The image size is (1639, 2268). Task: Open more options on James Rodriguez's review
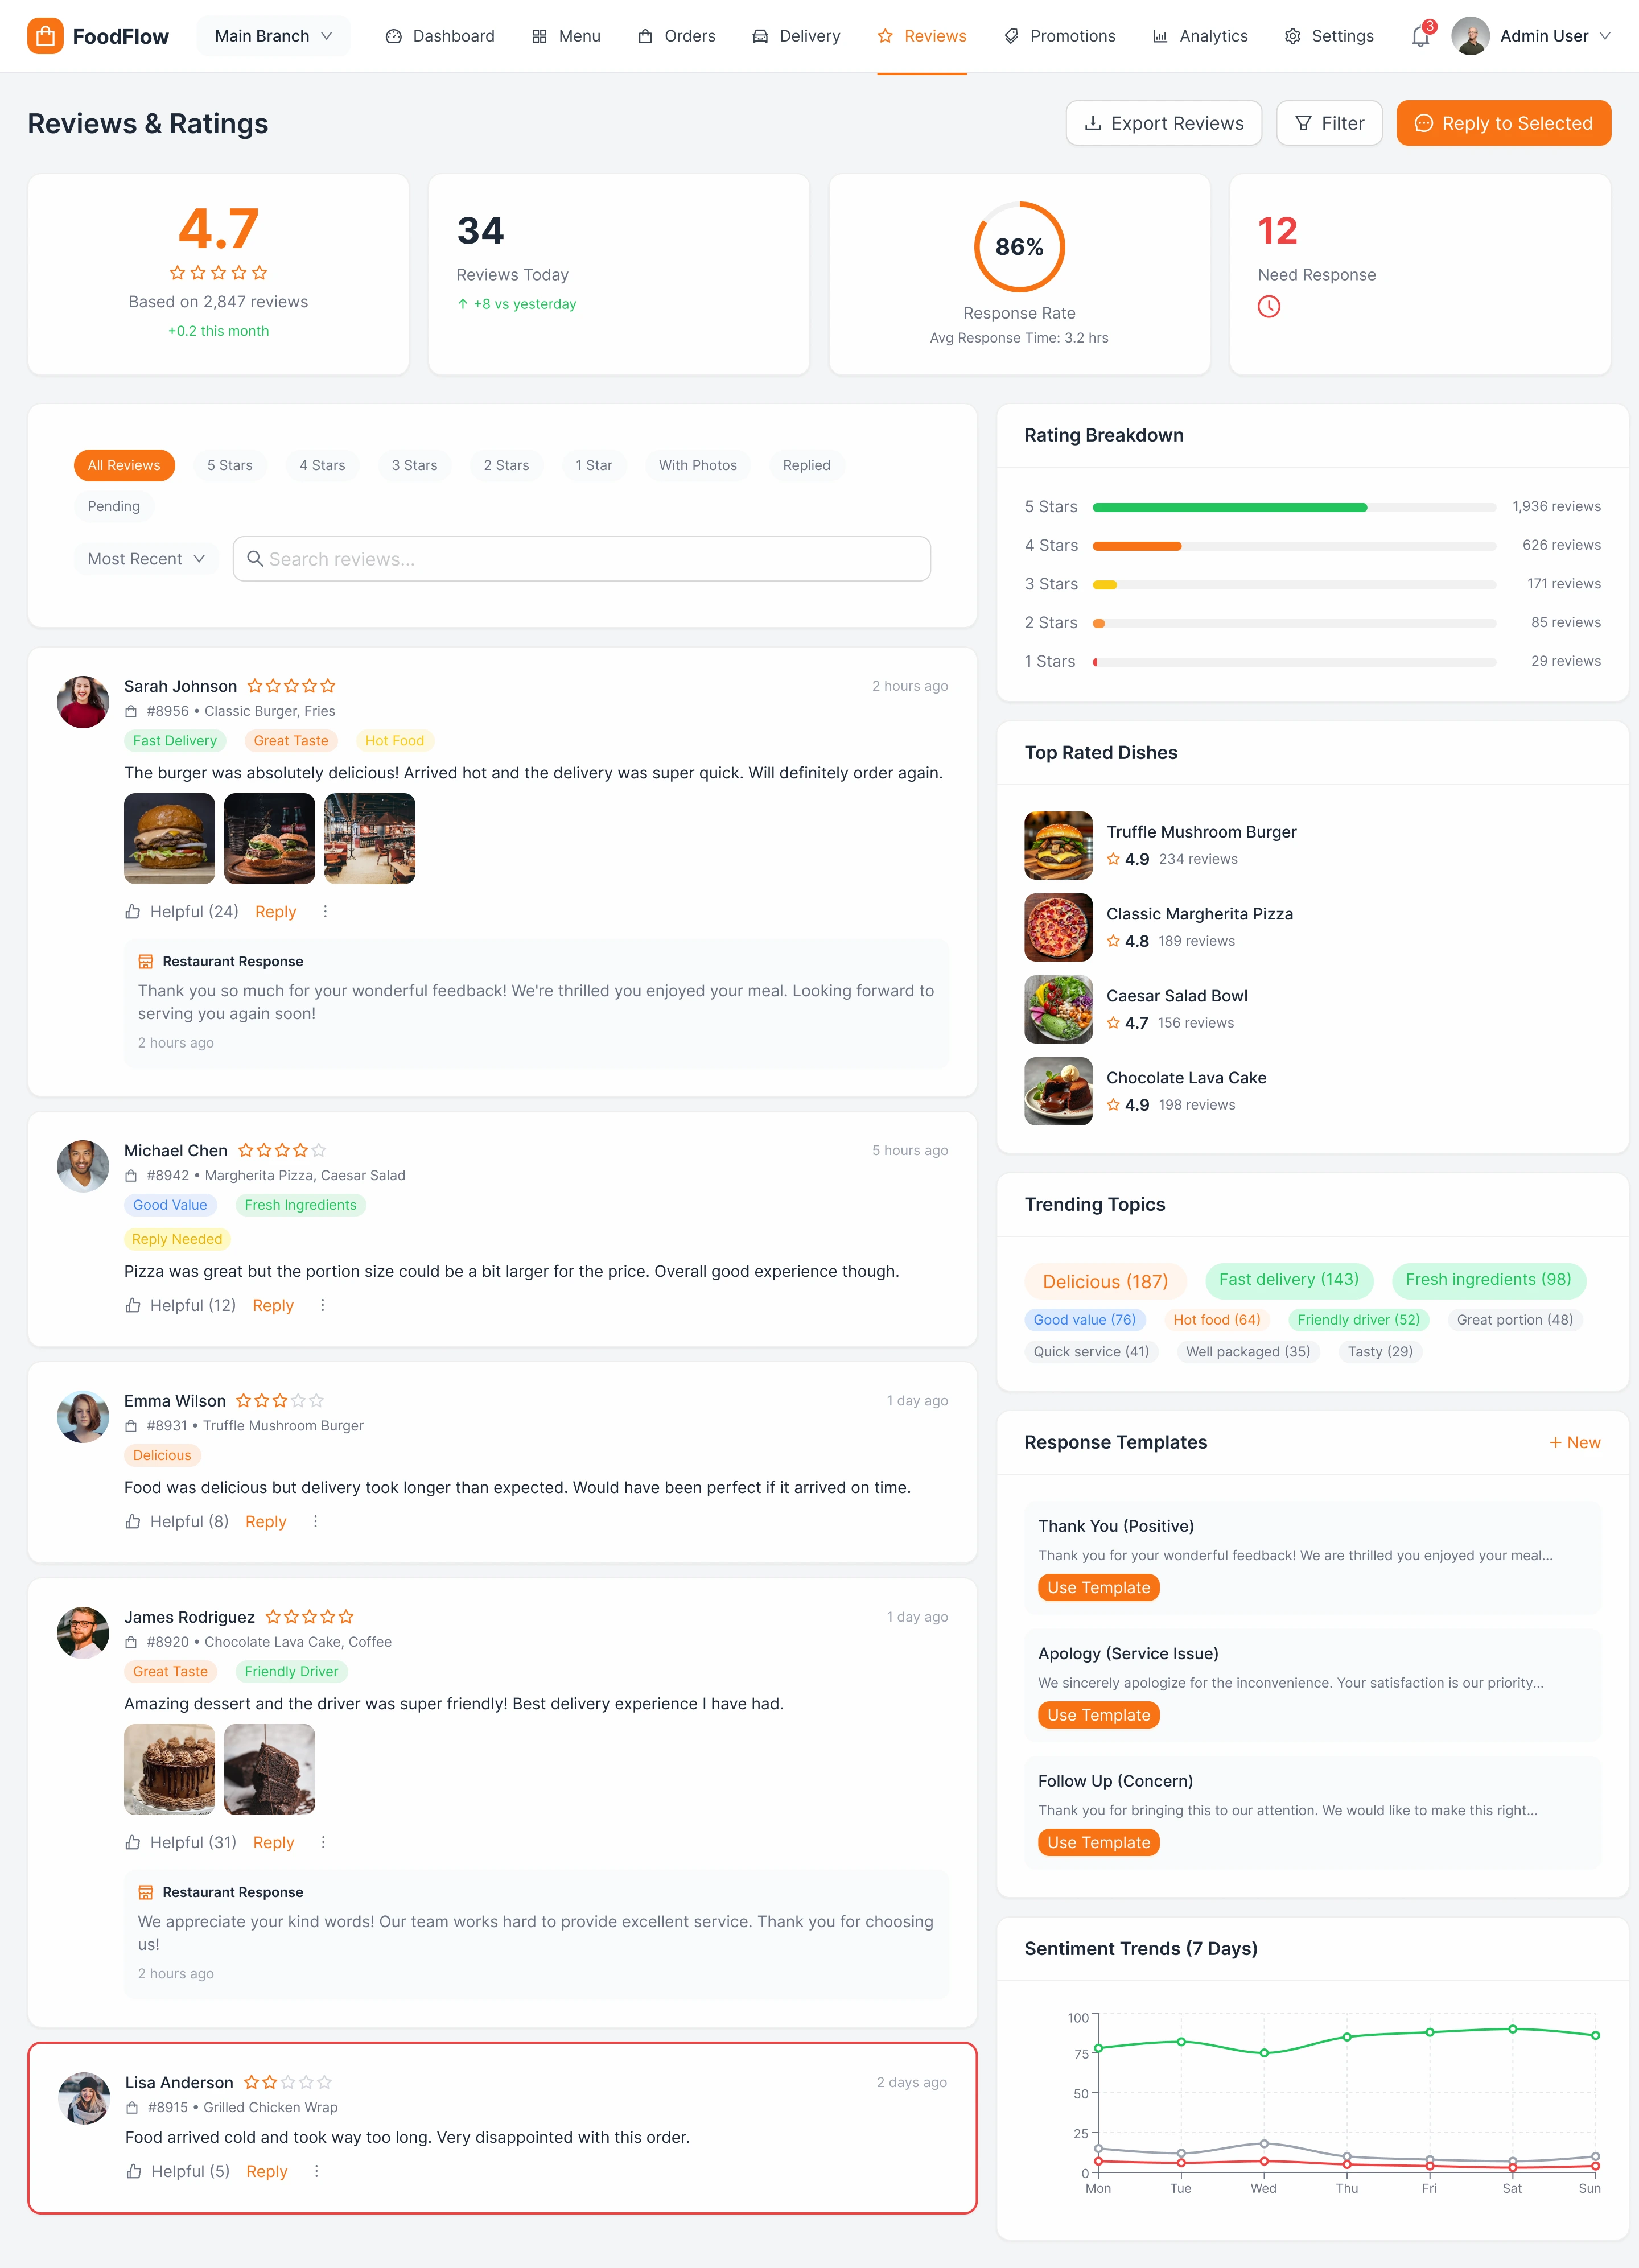(323, 1842)
